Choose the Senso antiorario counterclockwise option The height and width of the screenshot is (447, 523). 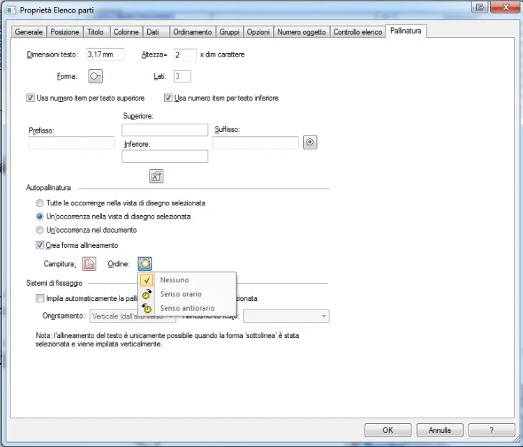186,308
